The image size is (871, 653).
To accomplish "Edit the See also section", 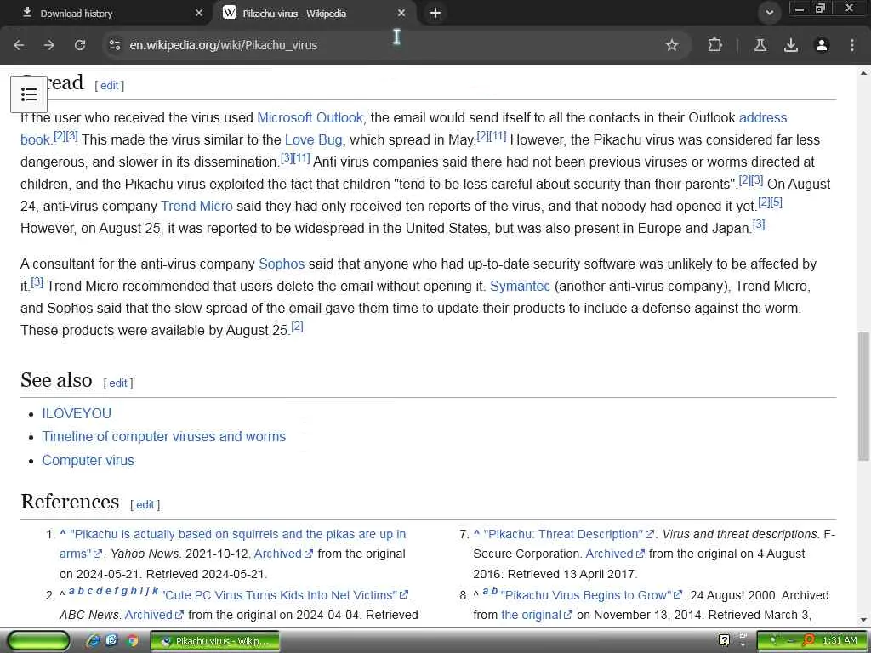I will coord(117,383).
